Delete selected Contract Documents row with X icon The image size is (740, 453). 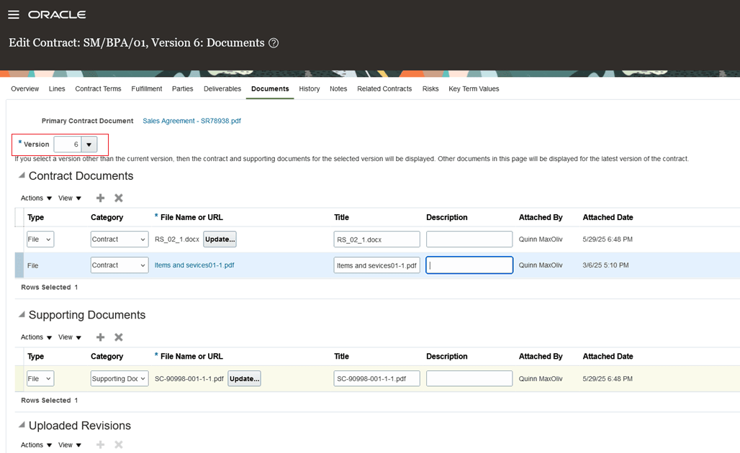point(118,198)
